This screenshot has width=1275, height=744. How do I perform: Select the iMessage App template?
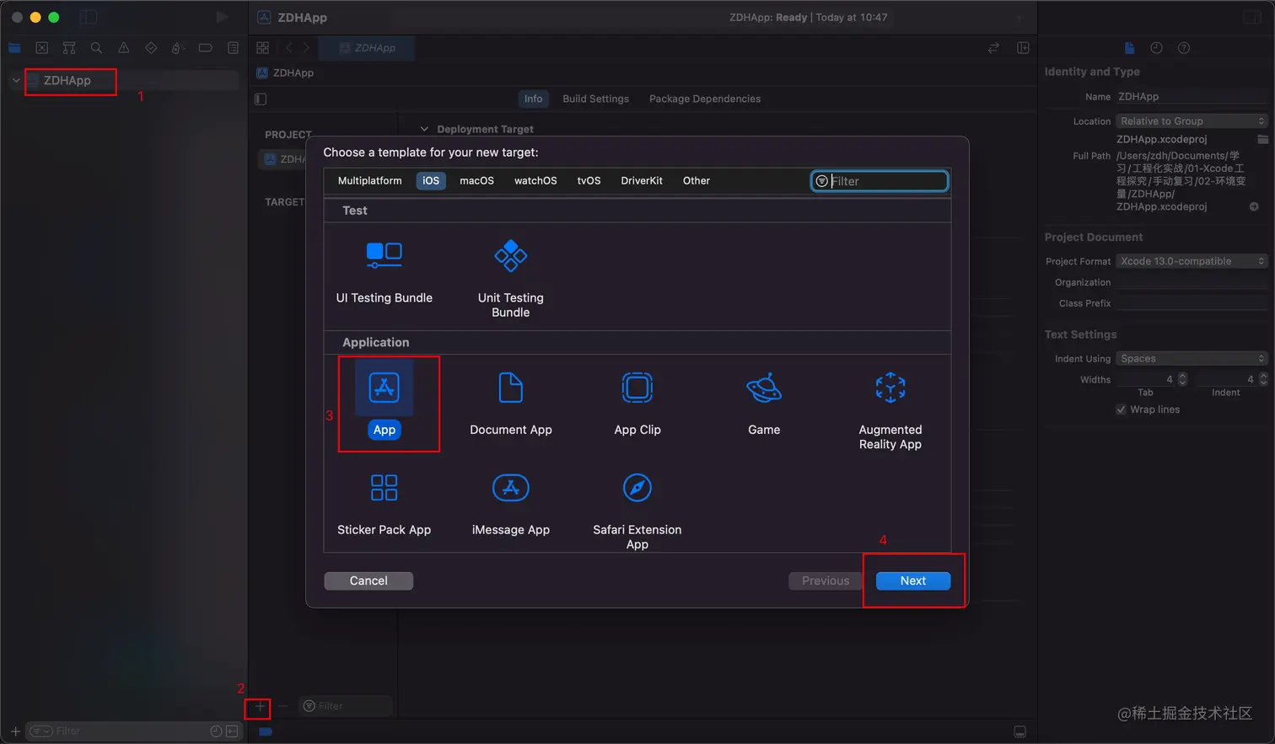click(510, 504)
